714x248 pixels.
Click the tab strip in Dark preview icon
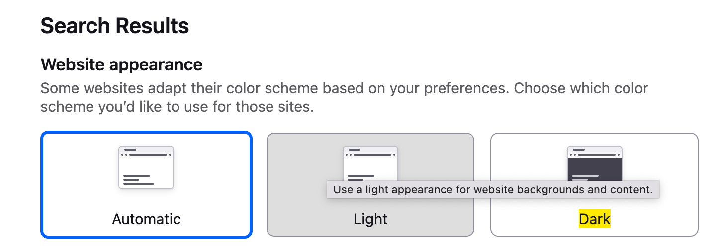577,149
